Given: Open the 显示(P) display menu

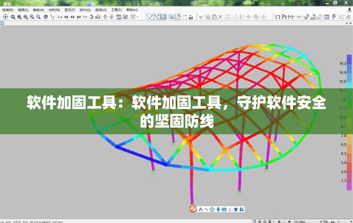Looking at the screenshot, I should [x=70, y=10].
